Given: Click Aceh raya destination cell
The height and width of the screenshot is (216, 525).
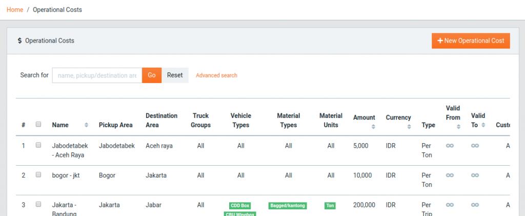Looking at the screenshot, I should (159, 146).
